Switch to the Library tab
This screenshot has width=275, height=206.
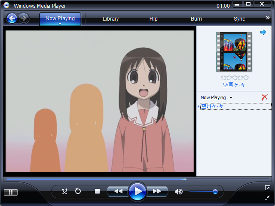tap(111, 19)
